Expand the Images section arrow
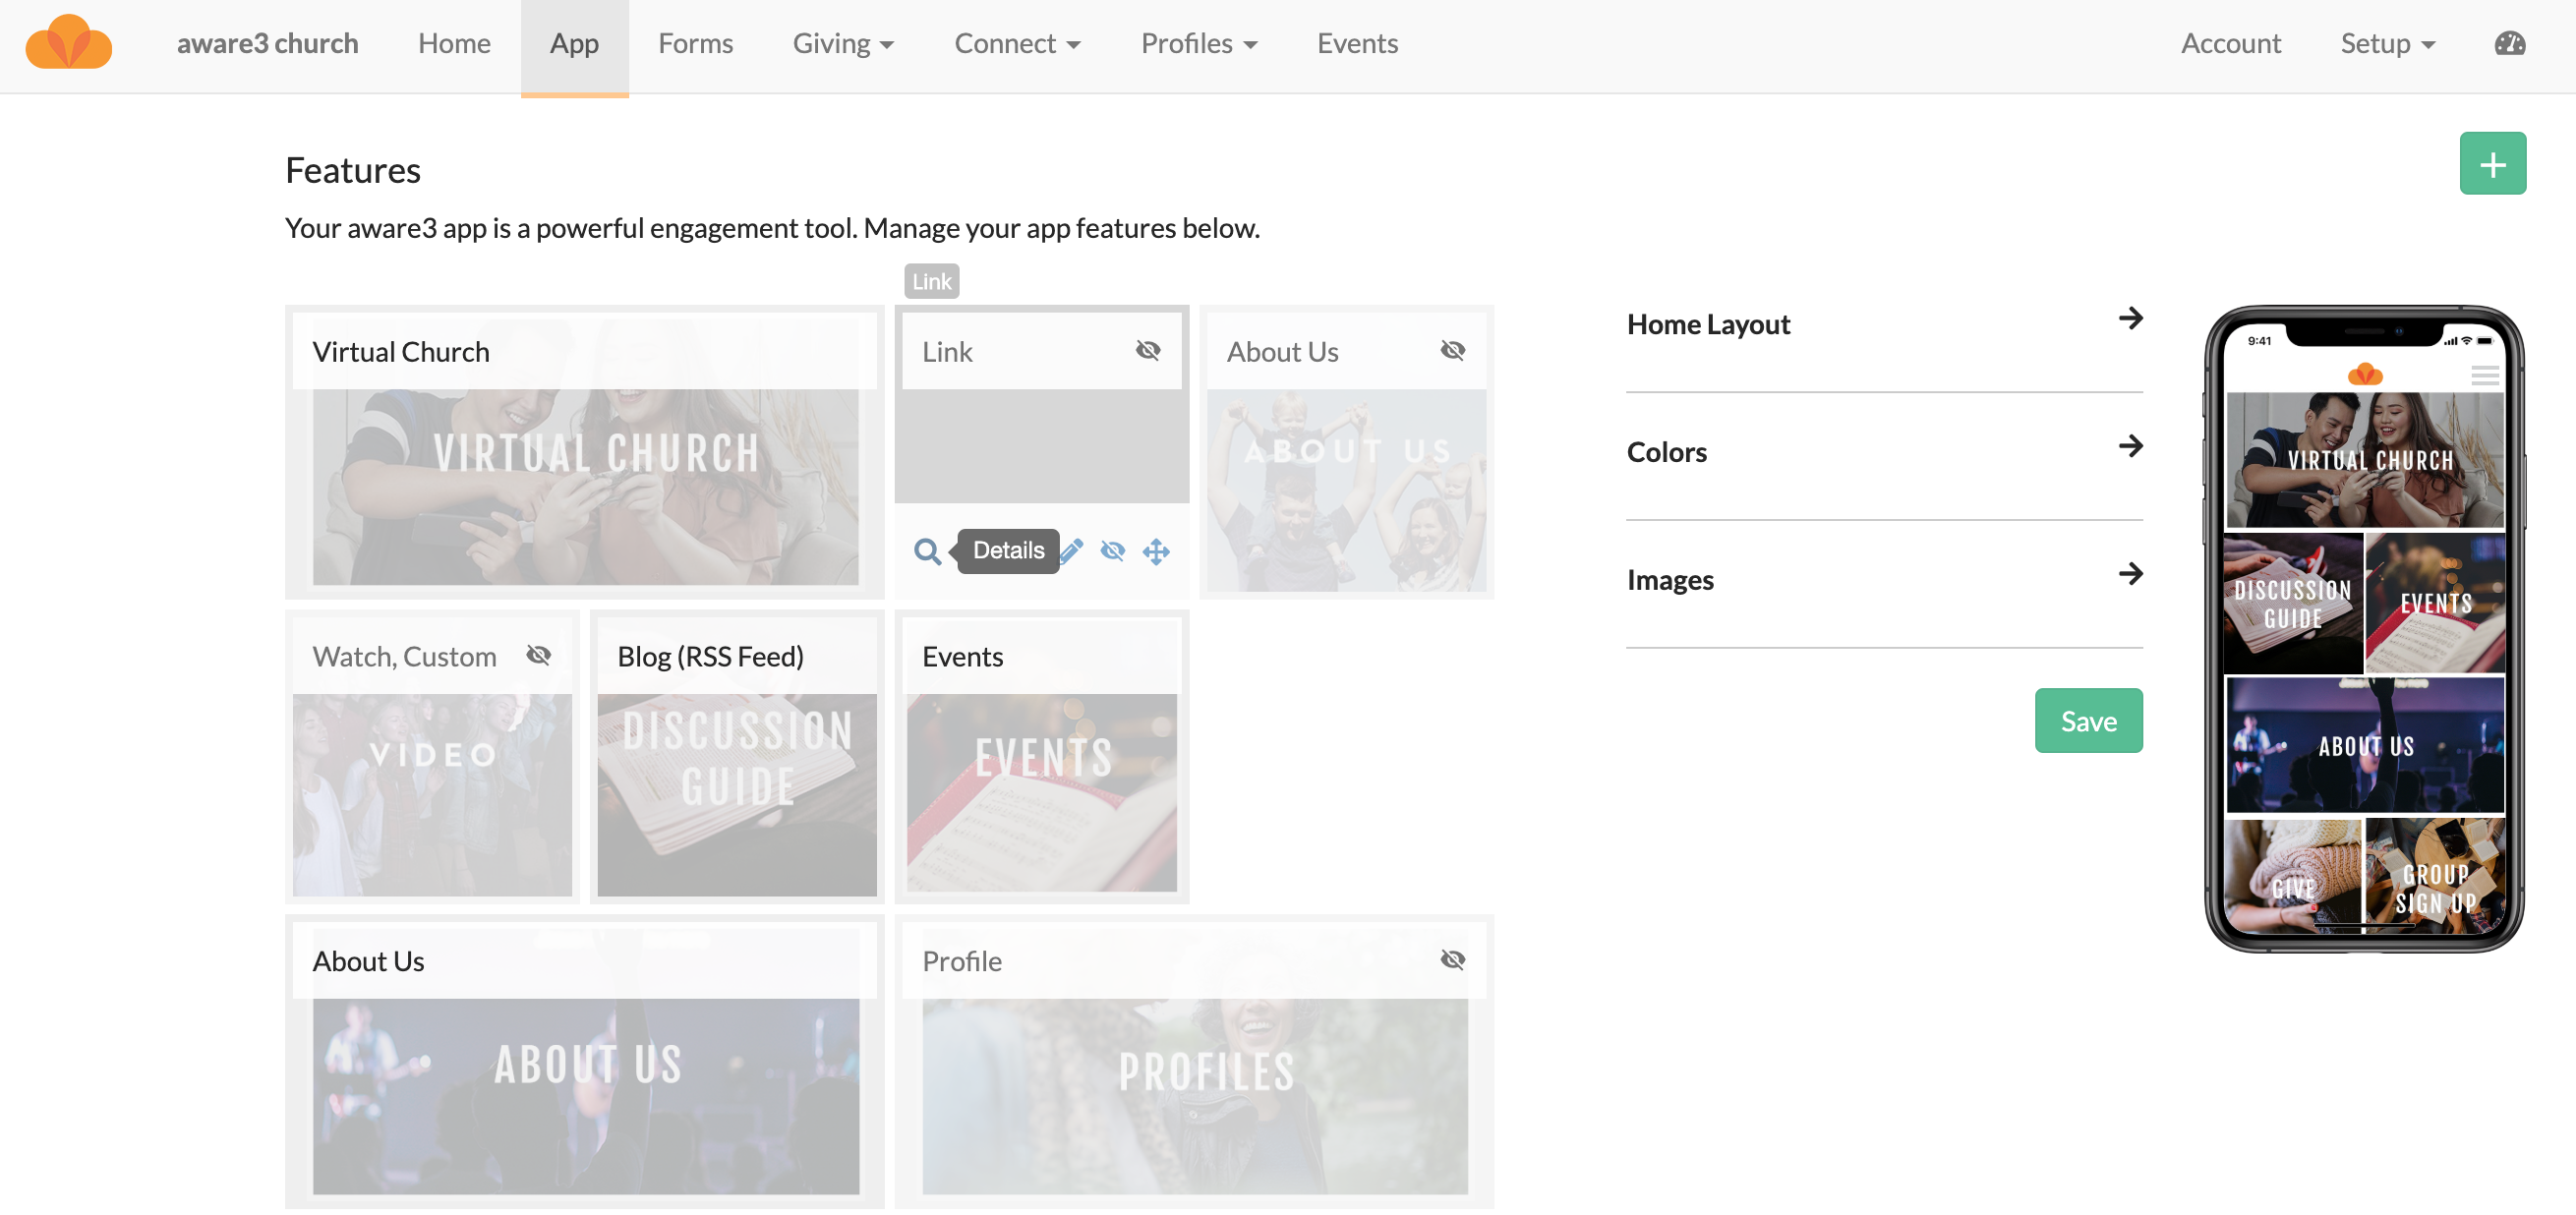The height and width of the screenshot is (1215, 2576). [2130, 574]
